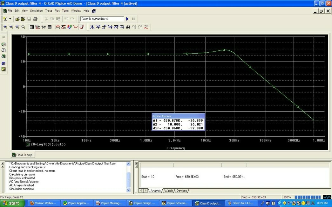Toggle the Log X Axis button
Image resolution: width=332 pixels, height=207 pixels.
[31, 27]
